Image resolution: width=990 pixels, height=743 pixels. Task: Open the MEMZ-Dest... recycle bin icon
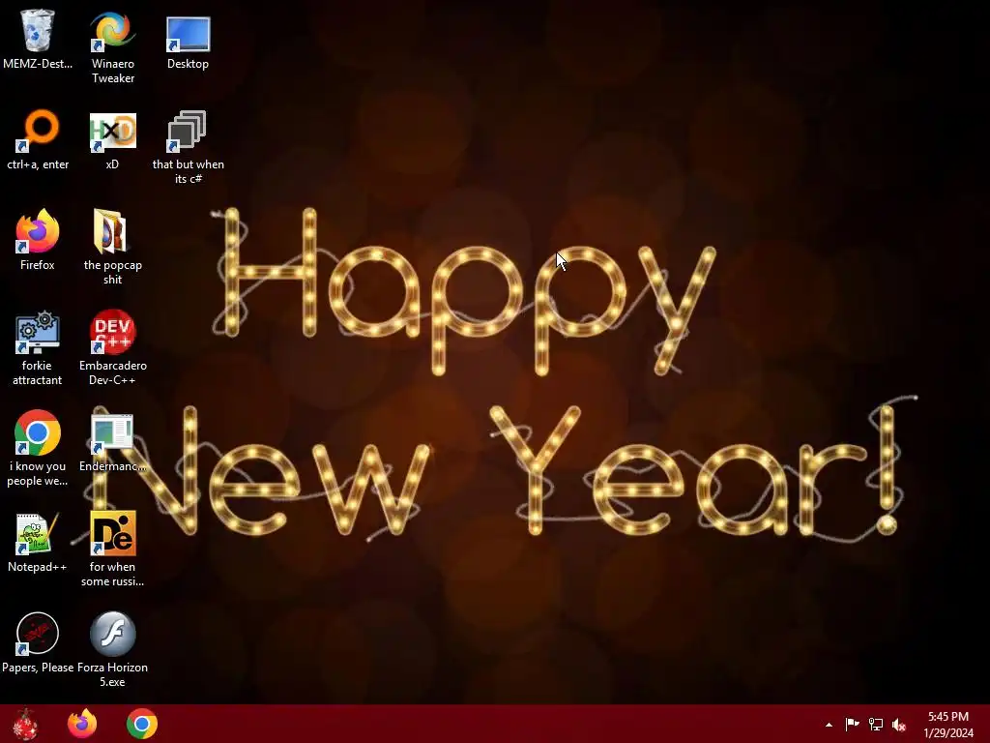(x=38, y=30)
